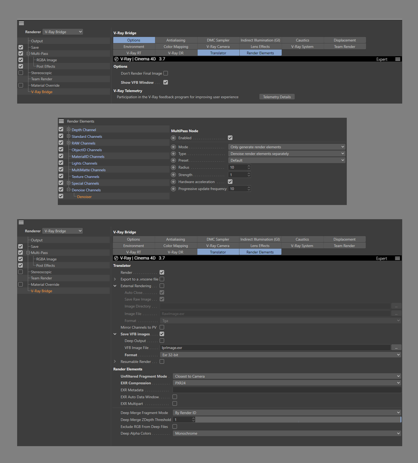Click animation dot beside Radius parameter
The image size is (418, 463).
point(174,167)
